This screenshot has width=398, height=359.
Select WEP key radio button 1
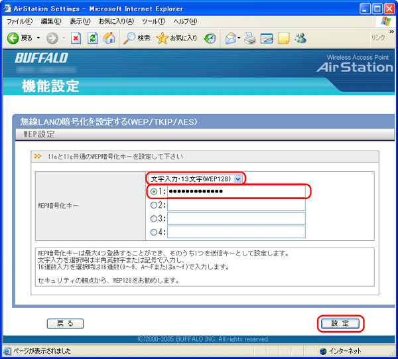click(x=155, y=192)
